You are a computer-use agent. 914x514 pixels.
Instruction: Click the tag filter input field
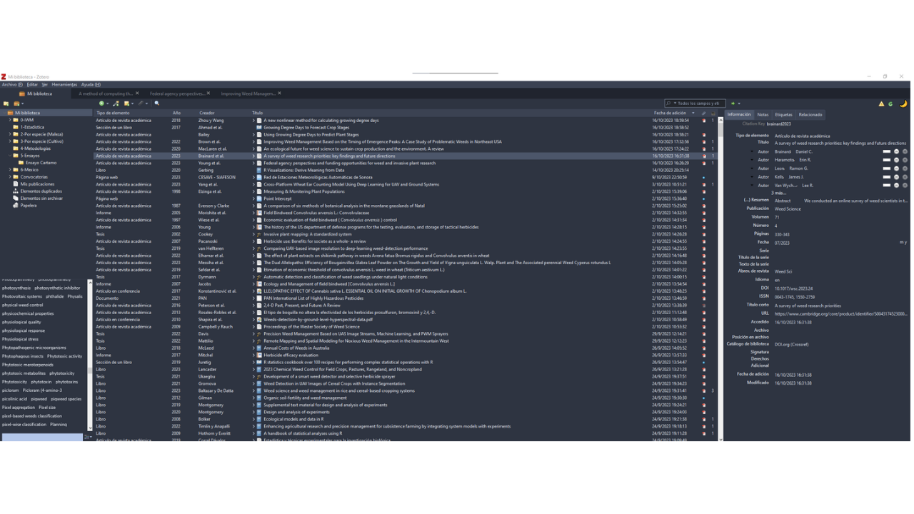(x=41, y=437)
